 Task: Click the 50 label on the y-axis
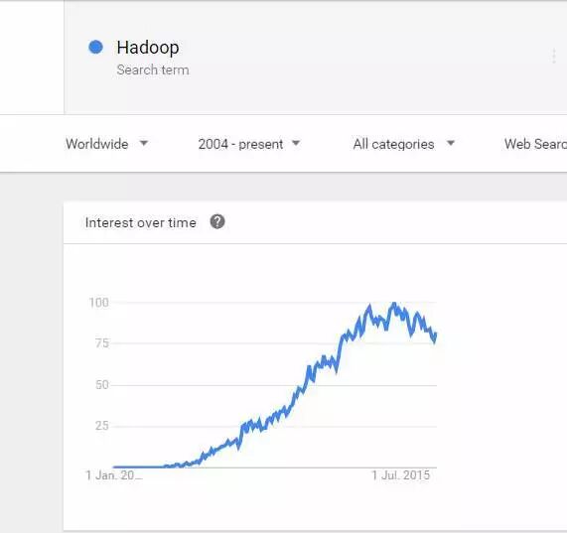point(102,385)
